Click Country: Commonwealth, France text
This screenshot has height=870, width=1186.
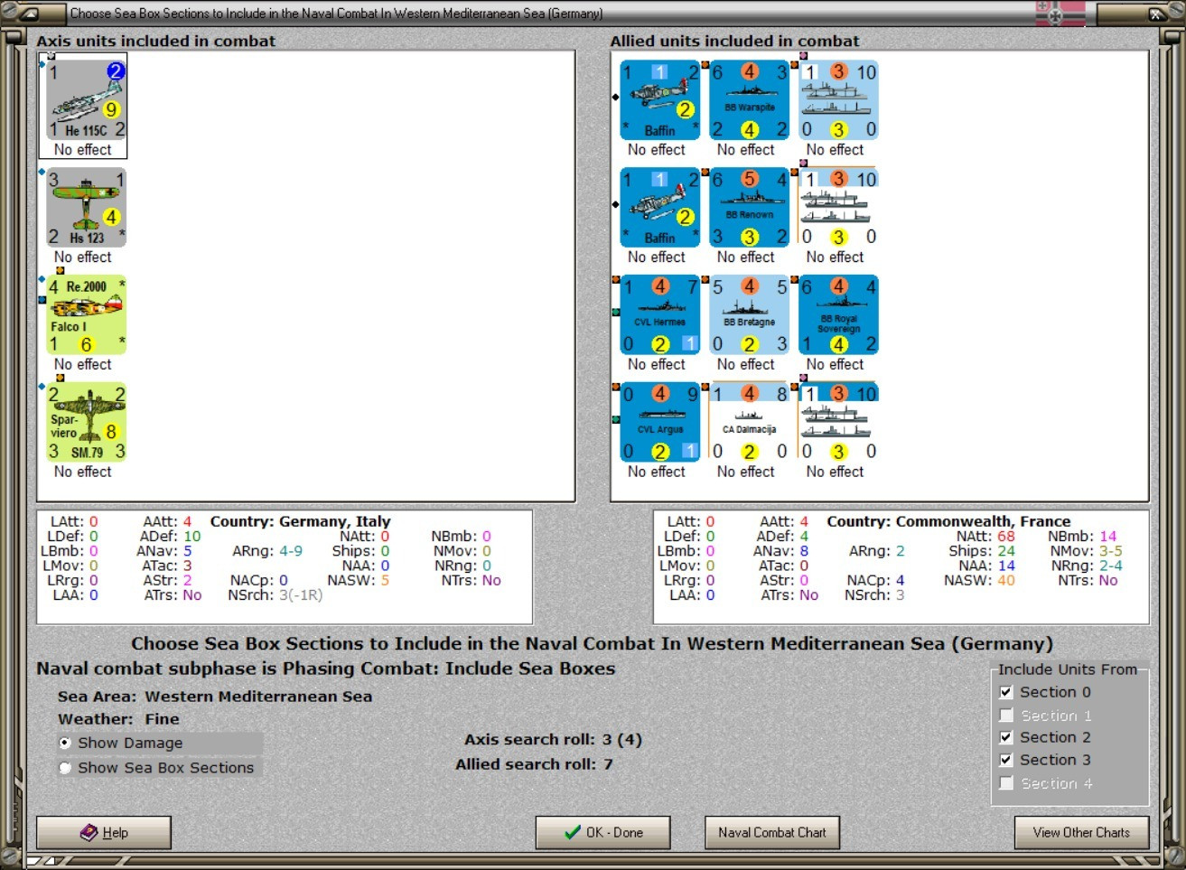pos(948,521)
